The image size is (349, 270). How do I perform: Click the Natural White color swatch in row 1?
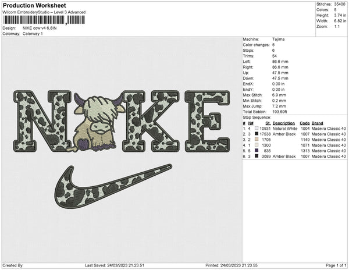coord(257,129)
